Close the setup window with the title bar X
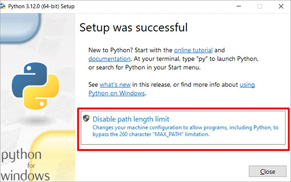This screenshot has height=182, width=291. [281, 6]
